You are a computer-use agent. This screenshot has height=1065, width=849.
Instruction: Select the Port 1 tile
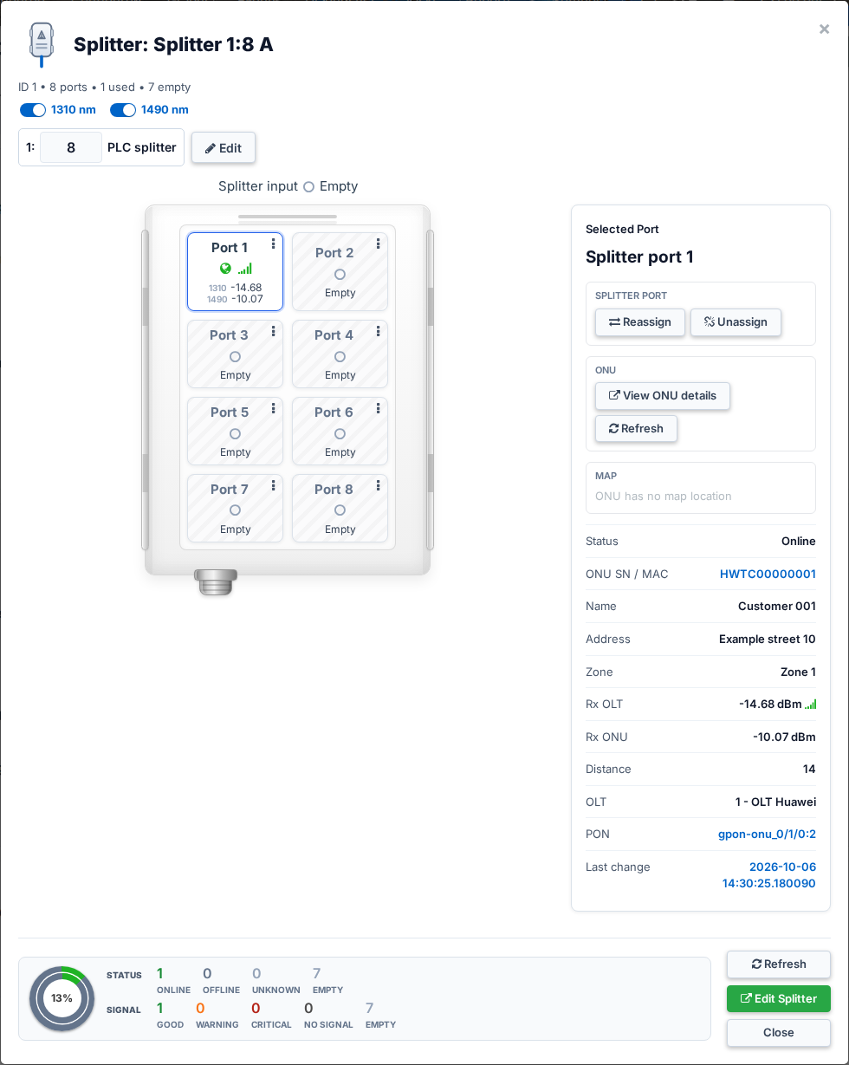click(235, 271)
